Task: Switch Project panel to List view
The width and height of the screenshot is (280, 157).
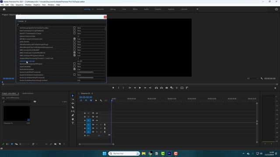Action: (x=7, y=144)
